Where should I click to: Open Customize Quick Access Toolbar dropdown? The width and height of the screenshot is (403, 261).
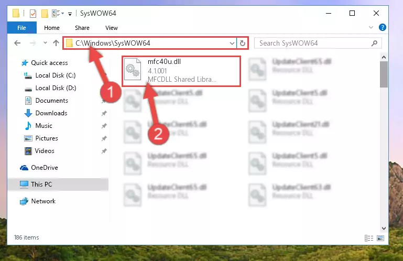pos(70,14)
